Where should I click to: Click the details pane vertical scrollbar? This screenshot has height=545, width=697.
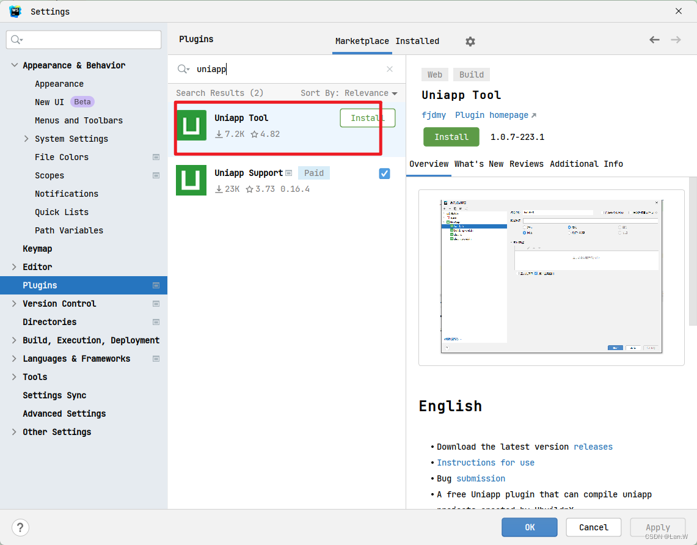(693, 252)
